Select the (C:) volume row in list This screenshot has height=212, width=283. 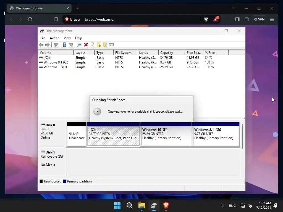[x=133, y=58]
